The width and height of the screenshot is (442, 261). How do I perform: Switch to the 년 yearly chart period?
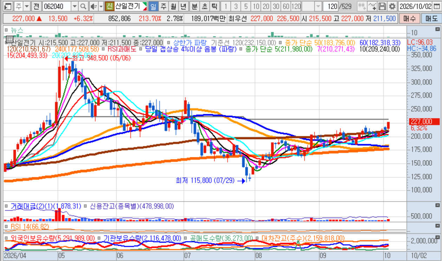(183, 6)
